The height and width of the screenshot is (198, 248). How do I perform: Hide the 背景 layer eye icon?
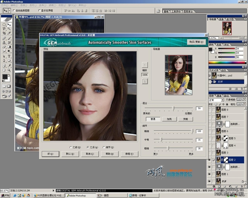(x=210, y=181)
